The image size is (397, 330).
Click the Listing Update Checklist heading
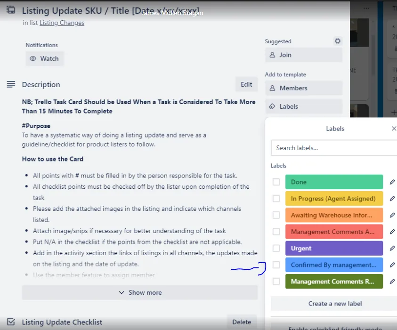(62, 322)
